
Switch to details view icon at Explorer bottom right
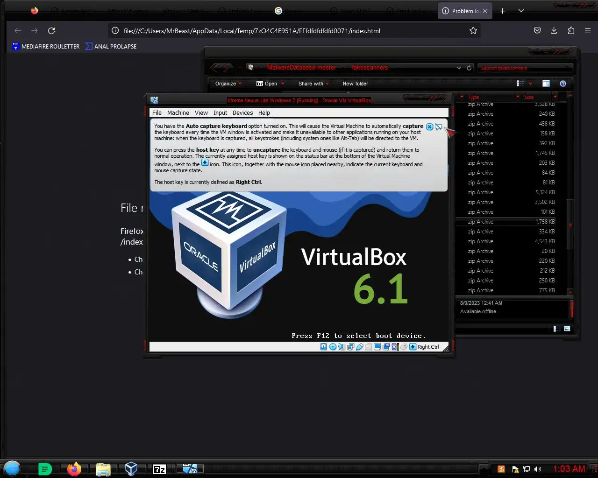pos(557,329)
